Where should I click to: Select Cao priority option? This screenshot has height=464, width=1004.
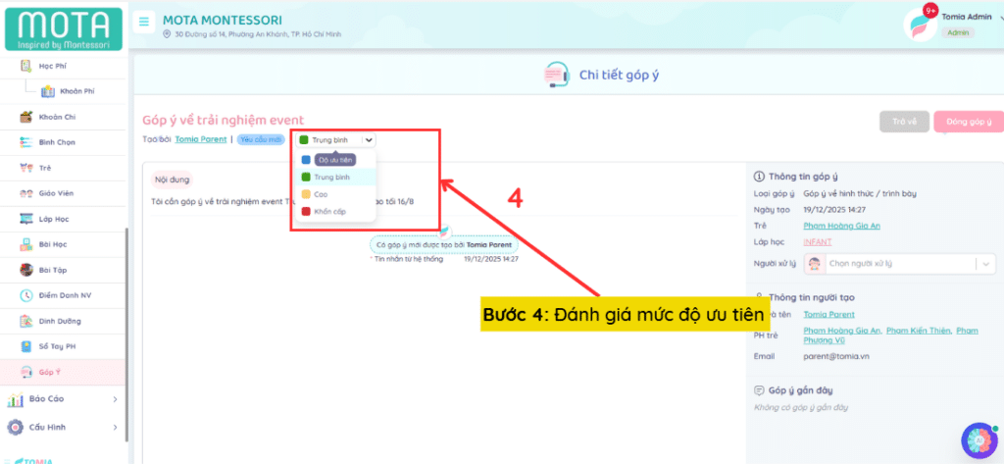tap(321, 194)
